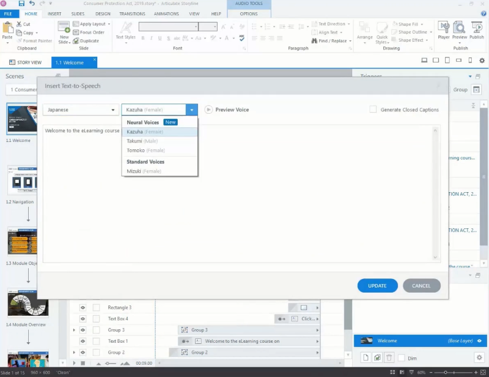The height and width of the screenshot is (377, 489).
Task: Click the Preview Voice play icon
Action: coord(208,110)
